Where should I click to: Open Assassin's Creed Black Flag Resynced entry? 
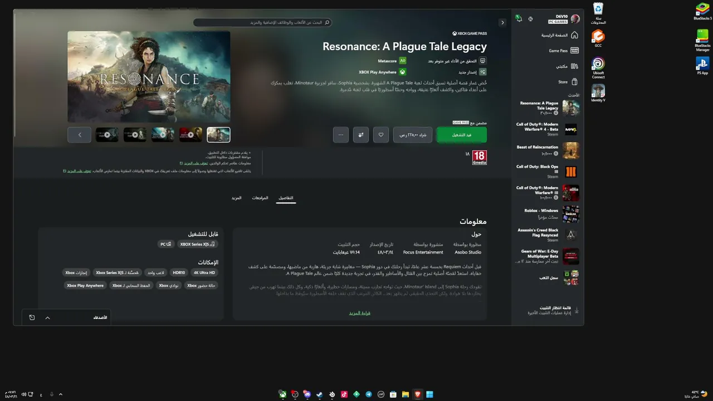click(x=547, y=235)
